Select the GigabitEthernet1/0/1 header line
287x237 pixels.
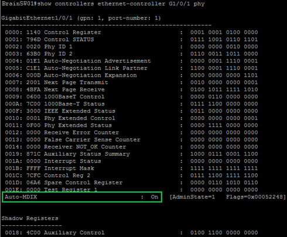81,18
